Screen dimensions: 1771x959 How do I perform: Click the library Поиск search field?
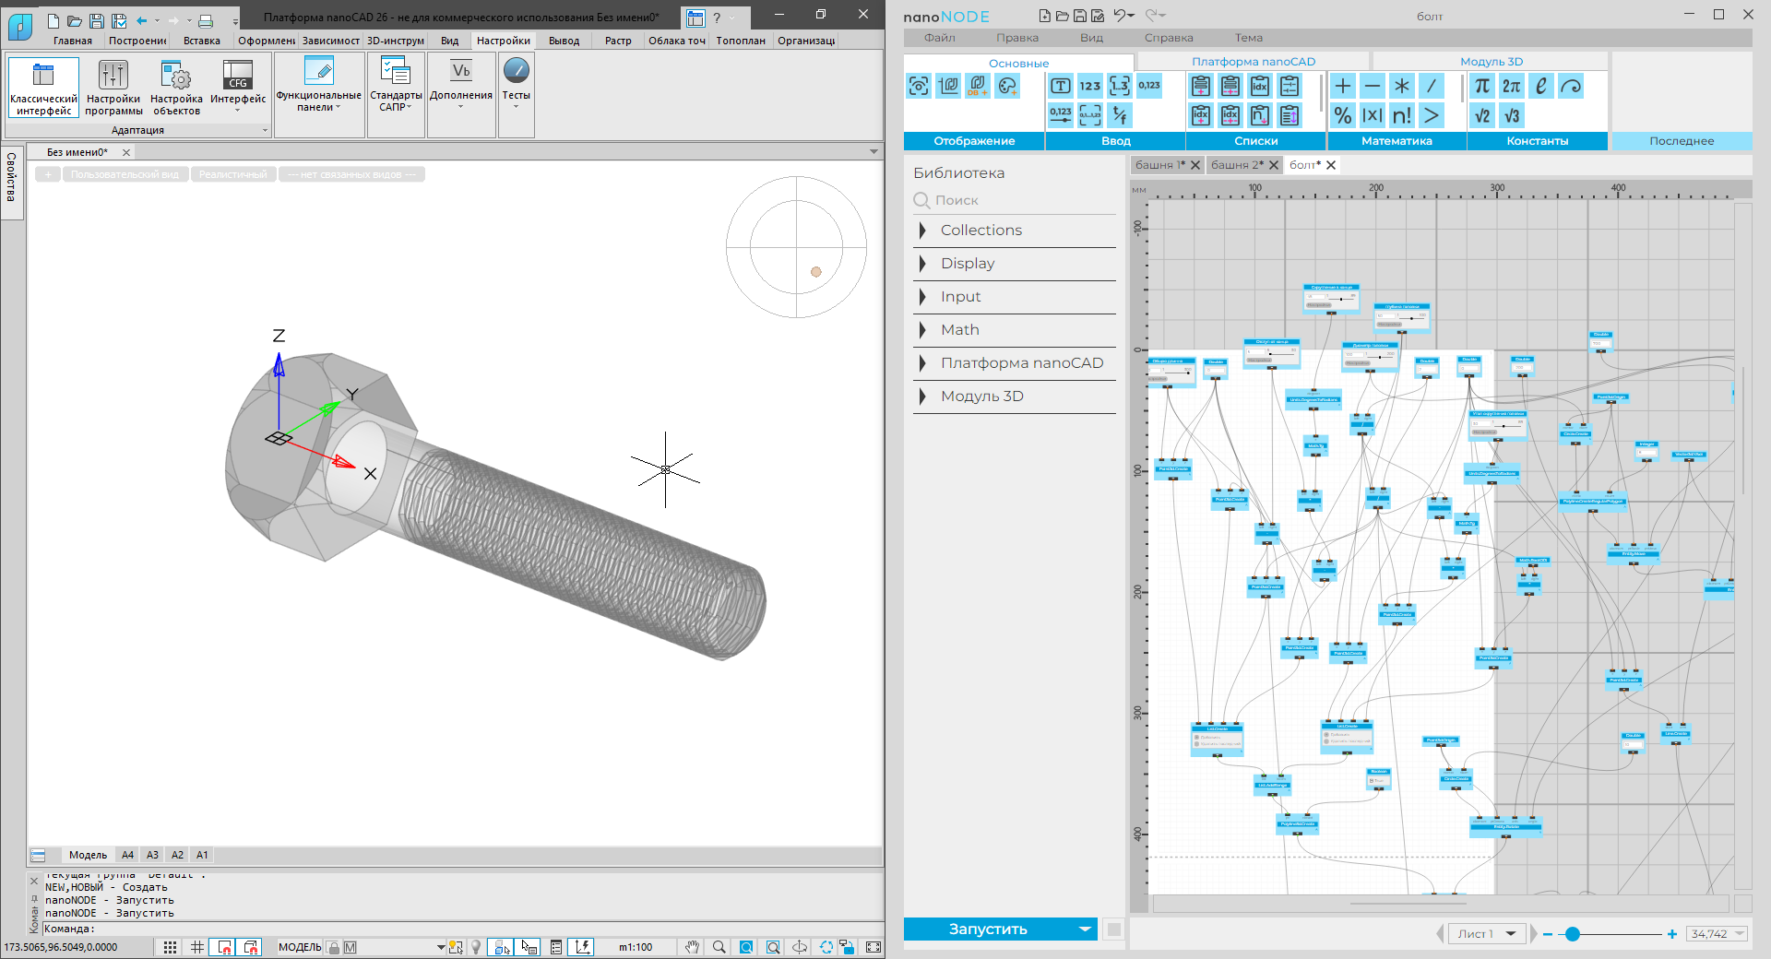[x=1015, y=200]
